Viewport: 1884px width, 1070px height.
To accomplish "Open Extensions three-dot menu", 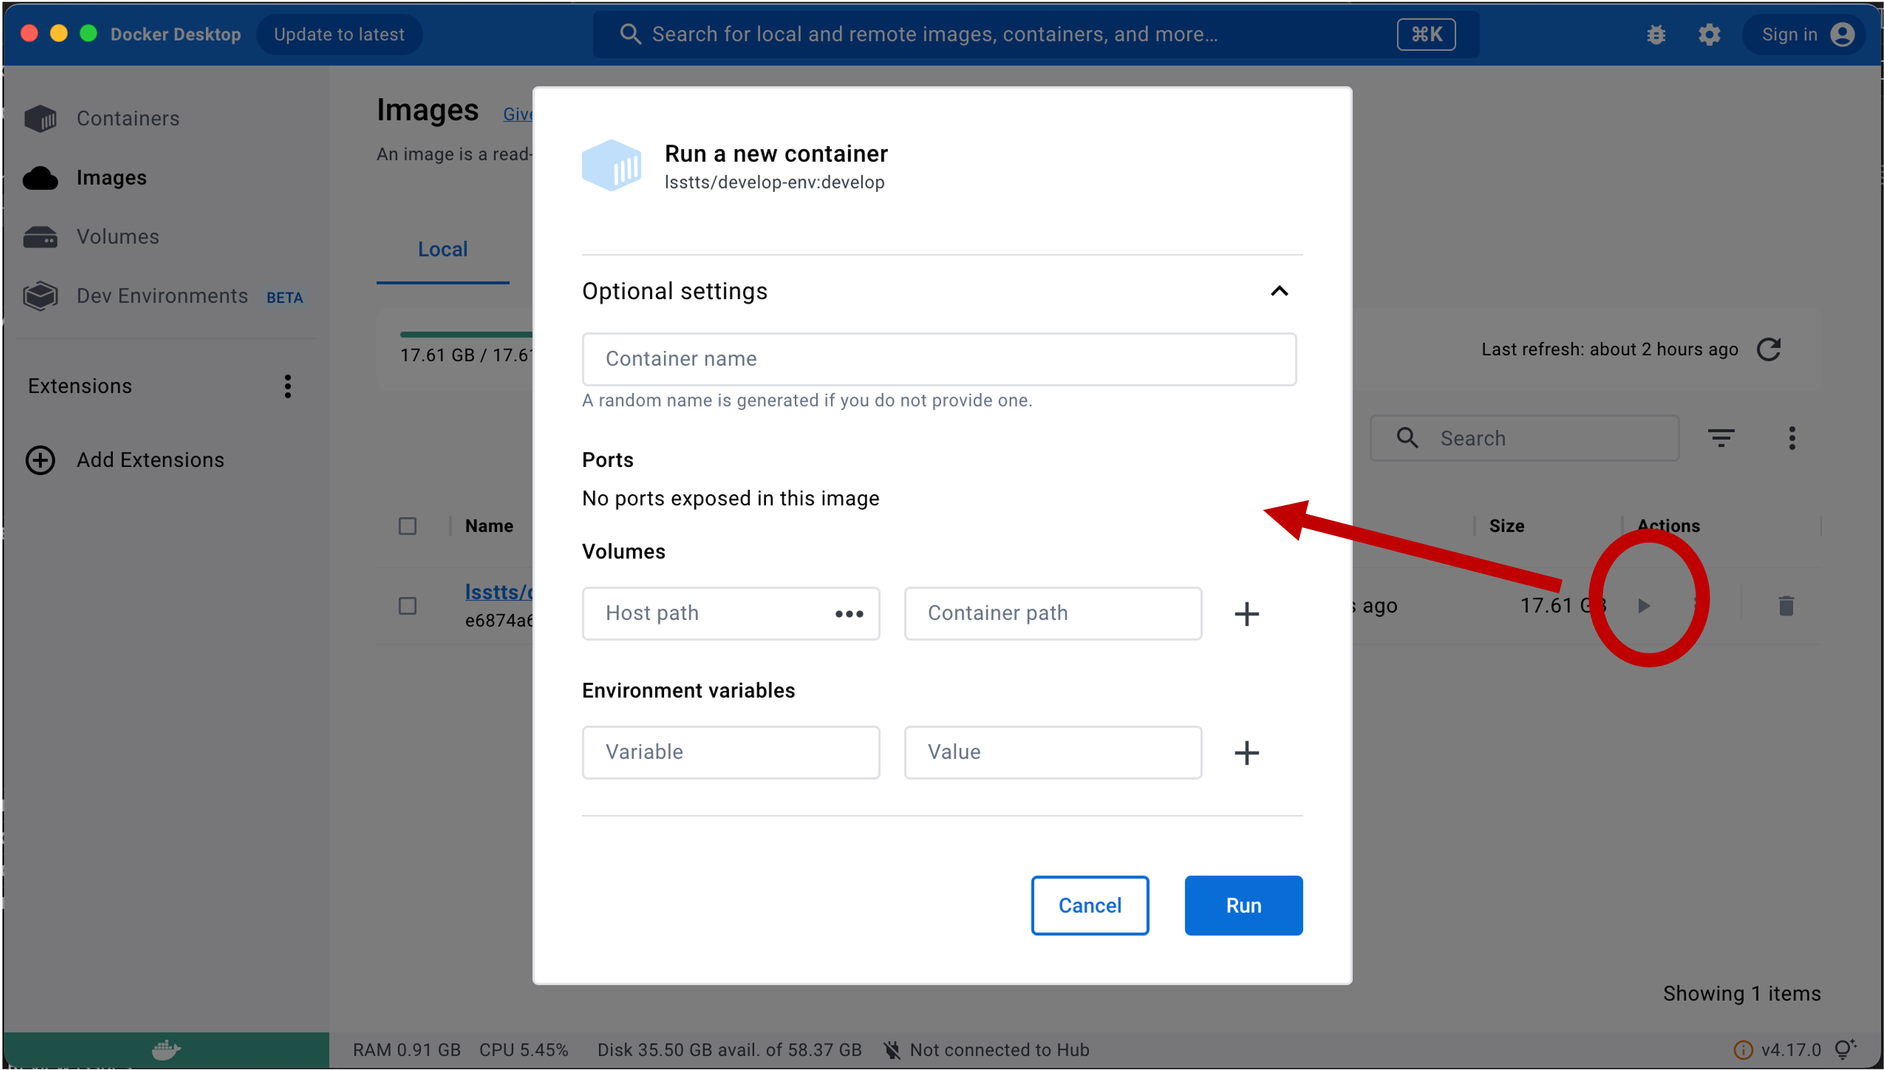I will (288, 386).
